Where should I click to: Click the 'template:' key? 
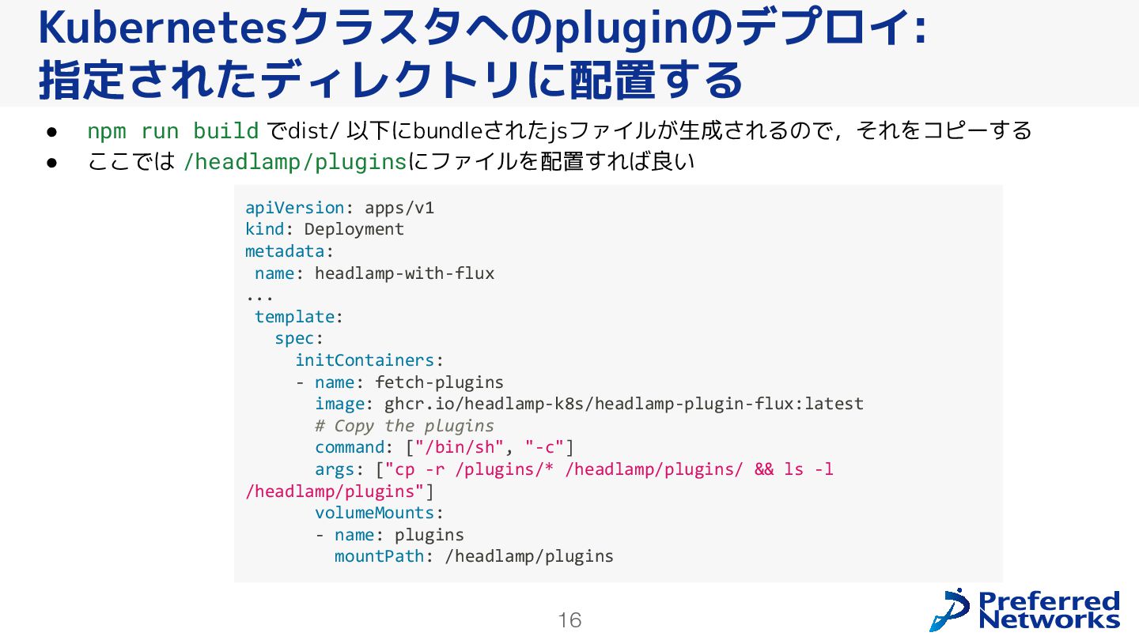pos(299,317)
